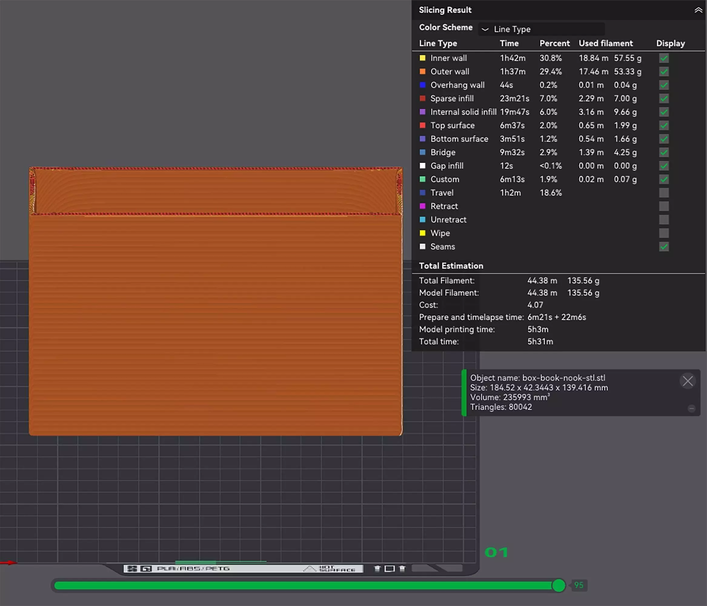Toggle Seams display checkbox
707x606 pixels.
click(664, 247)
